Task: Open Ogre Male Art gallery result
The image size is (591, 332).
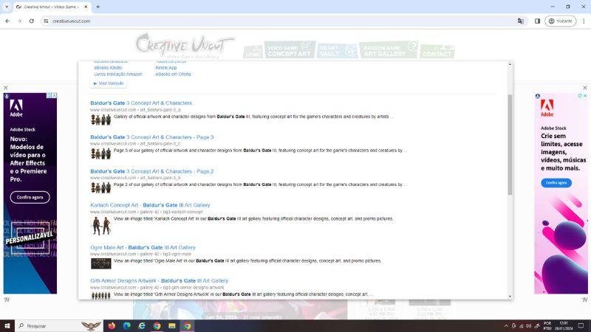Action: (143, 247)
